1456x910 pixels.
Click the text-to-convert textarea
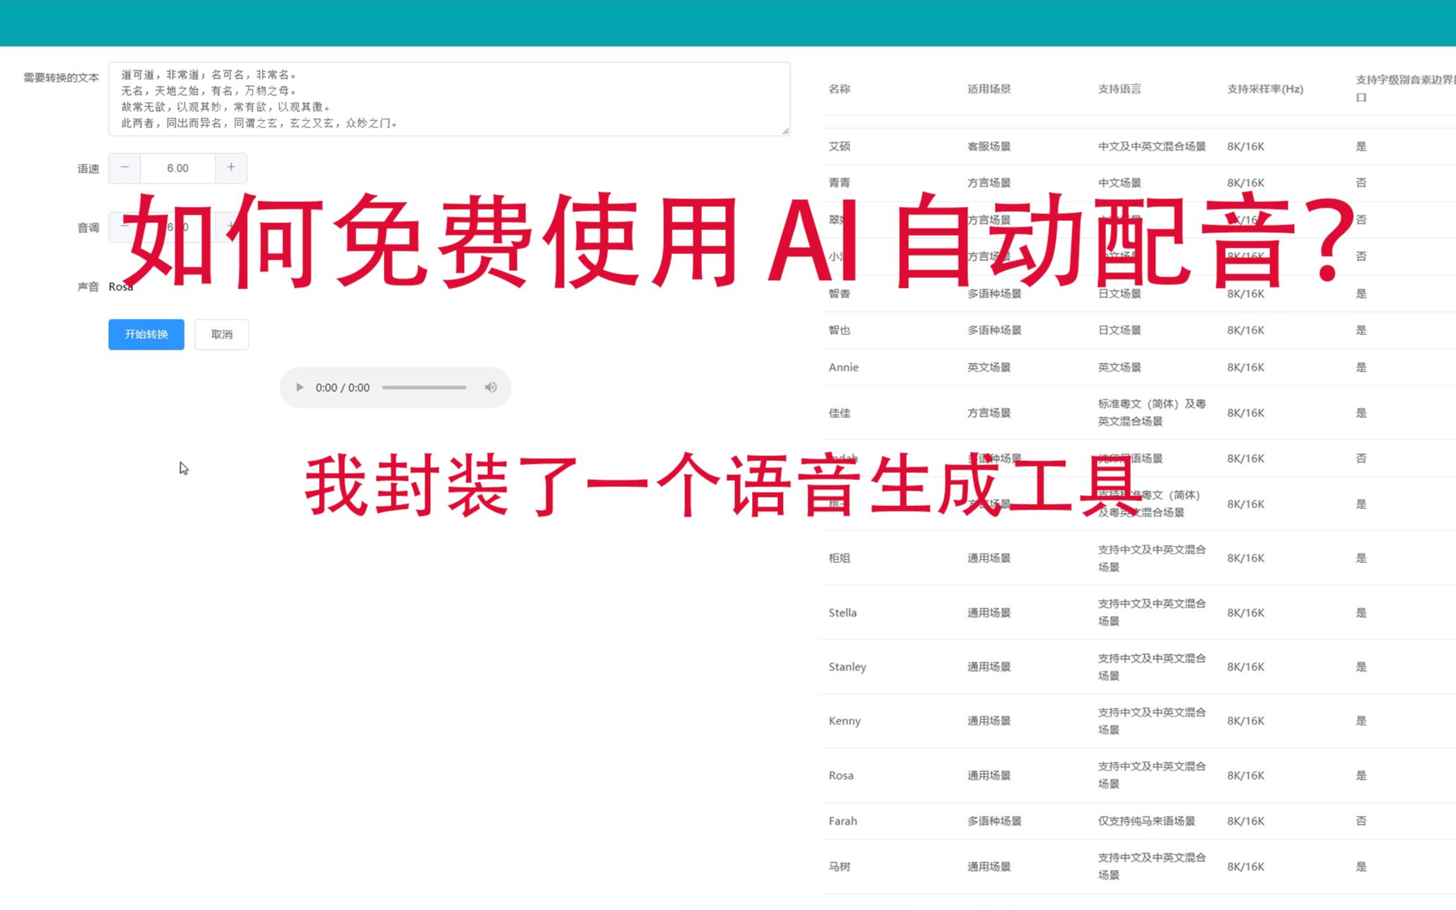point(449,99)
